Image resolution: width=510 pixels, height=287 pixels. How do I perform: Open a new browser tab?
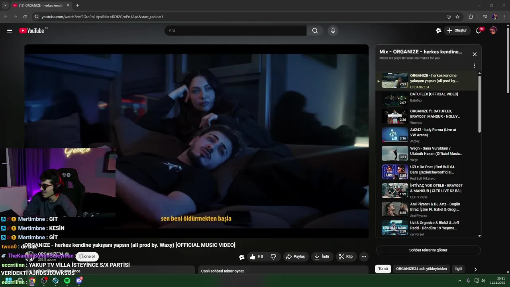(77, 6)
